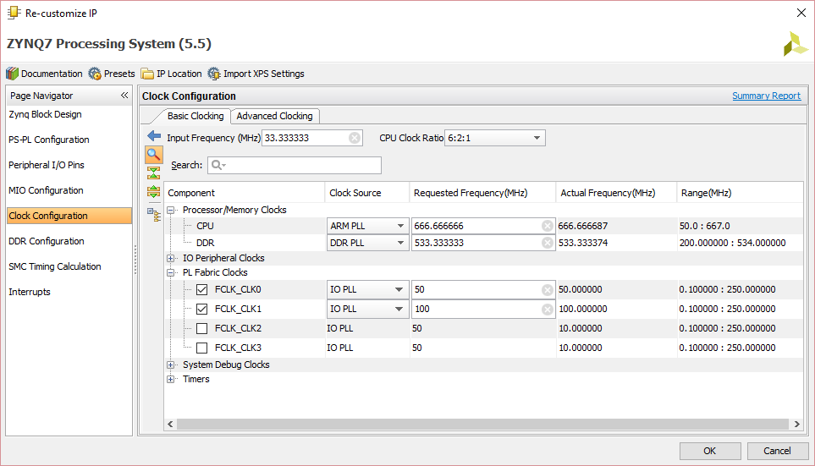
Task: Click the Search input field
Action: [295, 165]
